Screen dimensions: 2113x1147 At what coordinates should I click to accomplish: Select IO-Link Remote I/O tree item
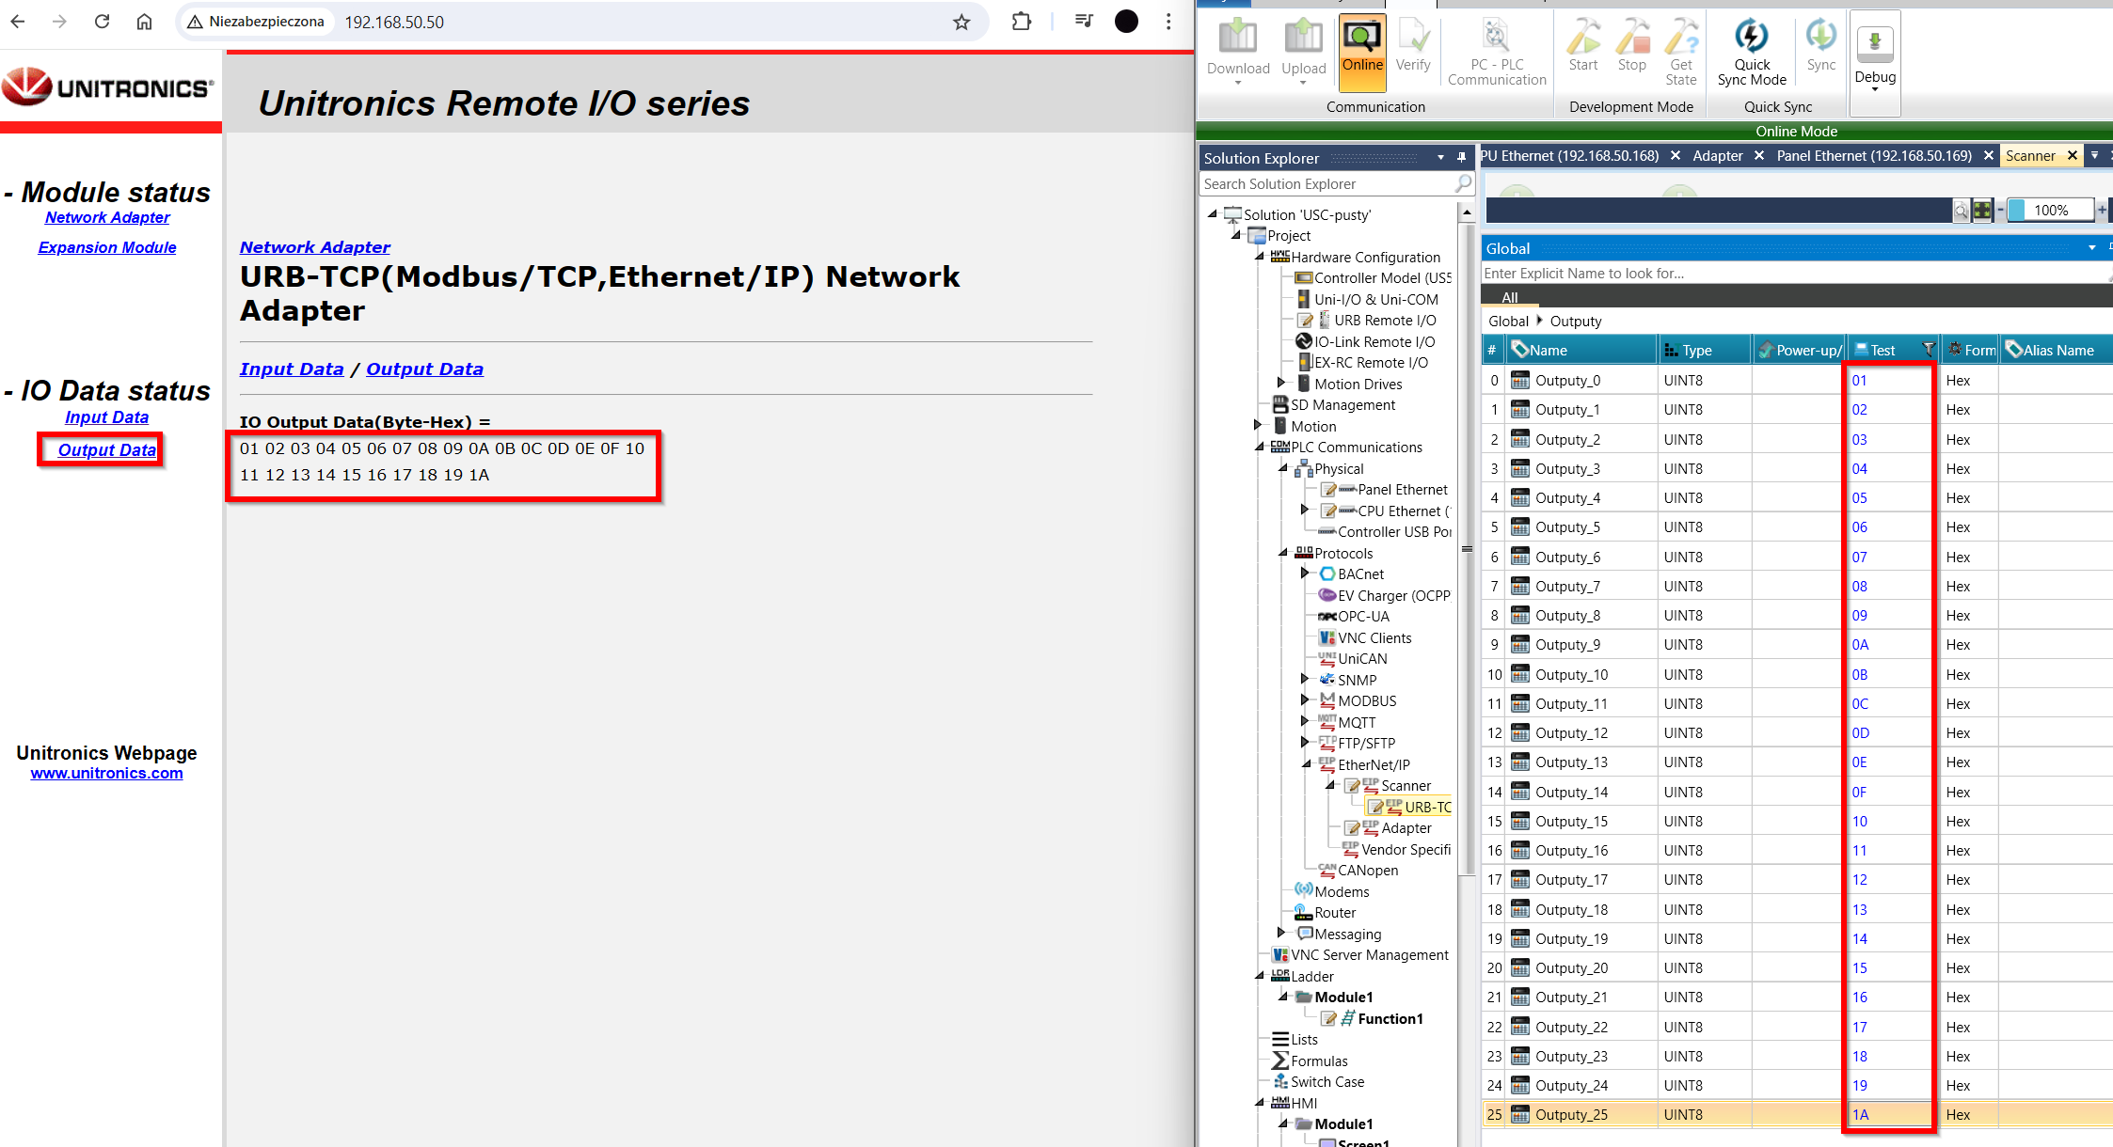pos(1374,342)
